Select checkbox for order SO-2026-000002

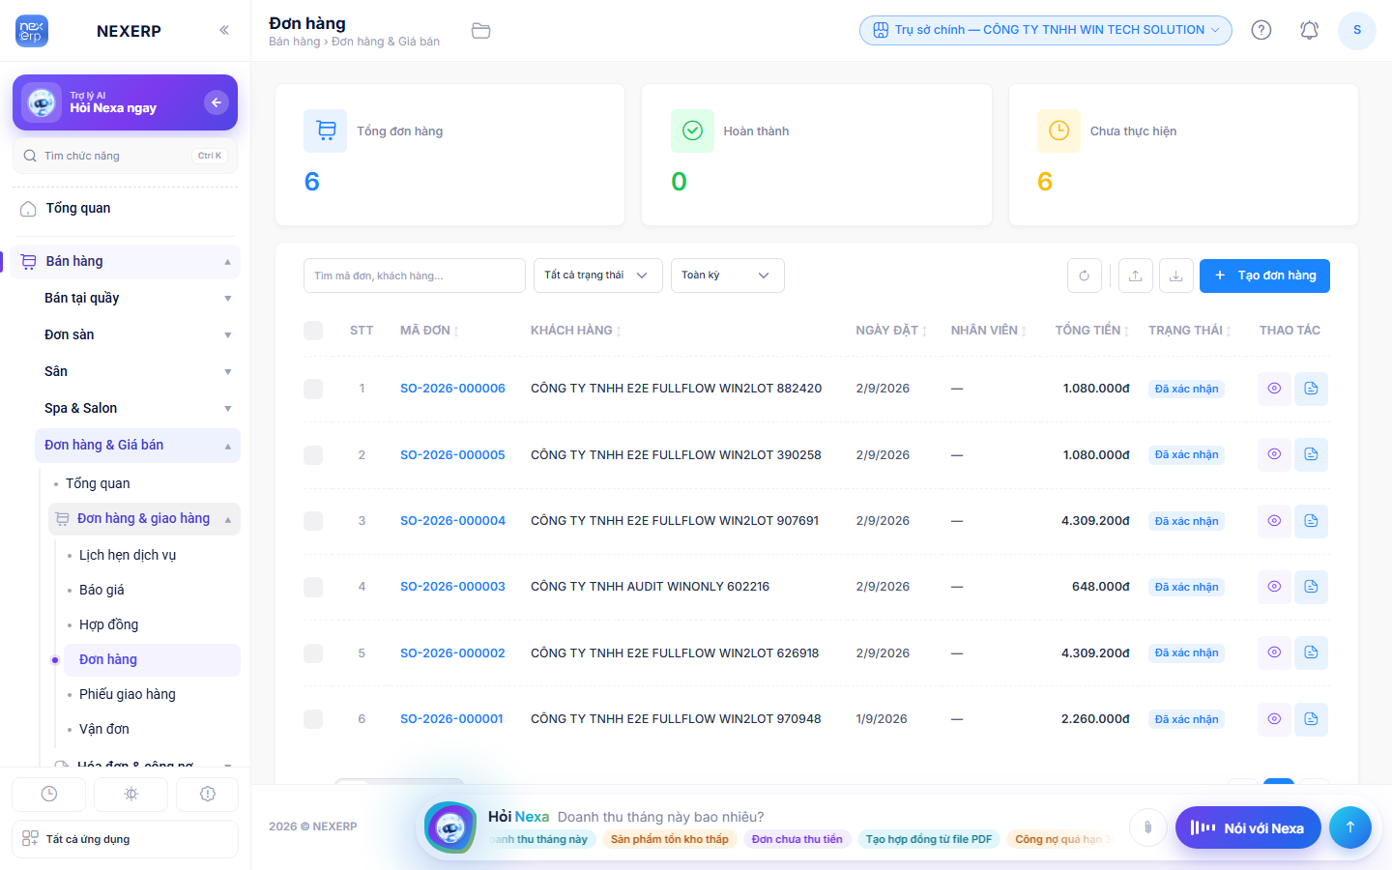pos(313,652)
